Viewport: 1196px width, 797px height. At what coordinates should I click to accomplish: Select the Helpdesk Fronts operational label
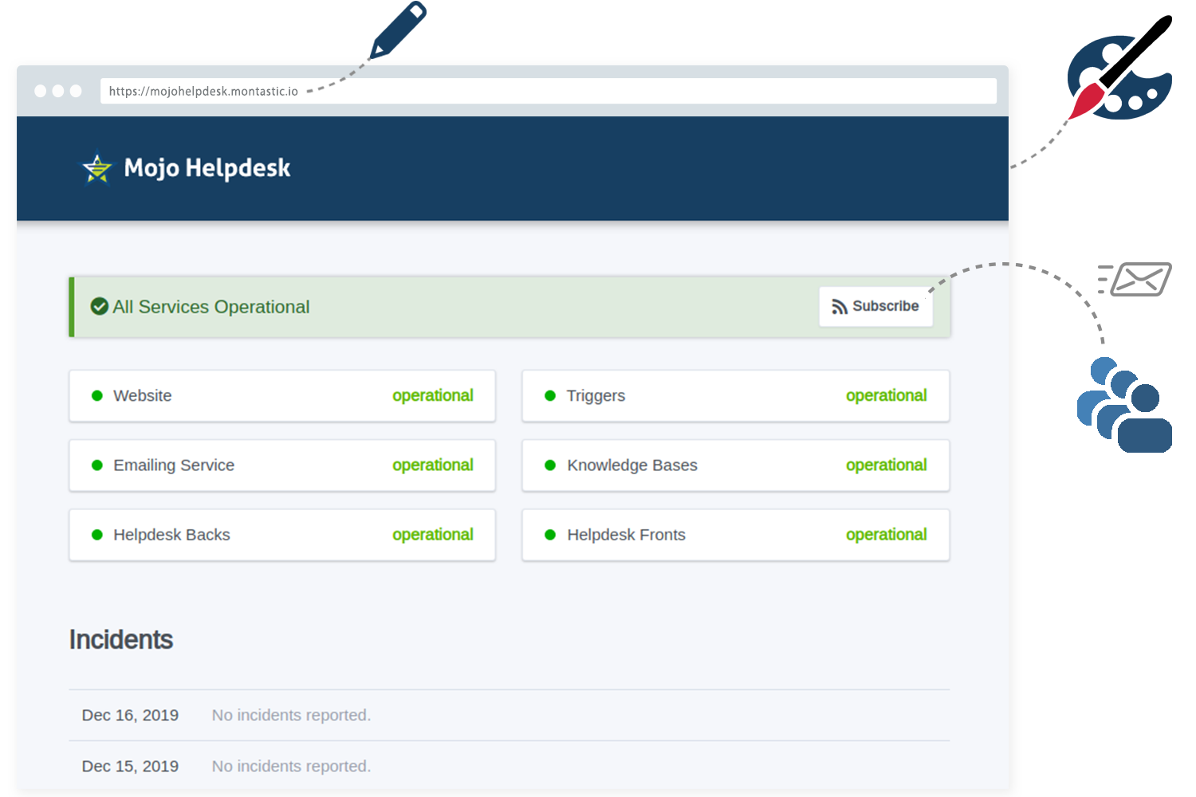click(x=886, y=535)
